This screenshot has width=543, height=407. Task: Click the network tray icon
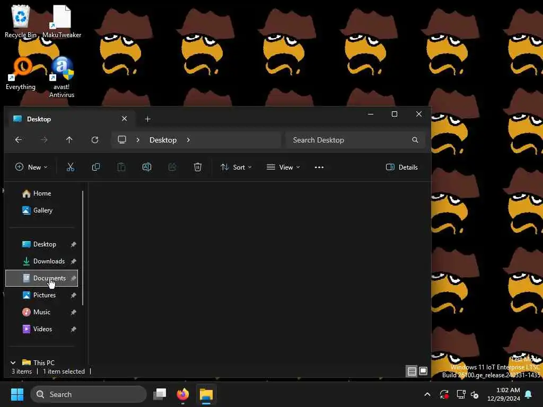[461, 394]
